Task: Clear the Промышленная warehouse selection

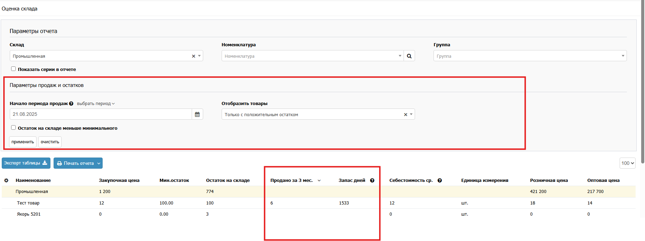Action: (193, 56)
